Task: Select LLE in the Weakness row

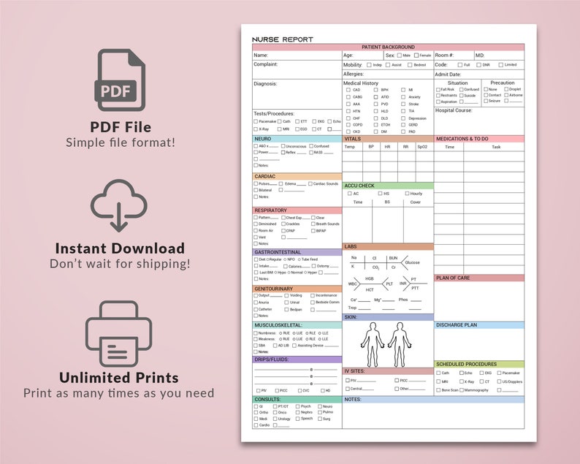Action: 320,339
